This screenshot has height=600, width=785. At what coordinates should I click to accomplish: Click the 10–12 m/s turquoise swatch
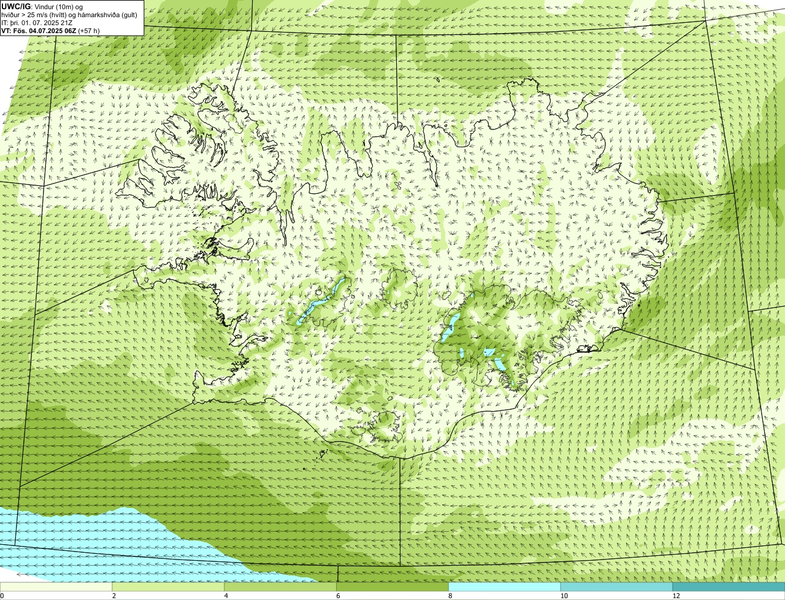coord(617,587)
